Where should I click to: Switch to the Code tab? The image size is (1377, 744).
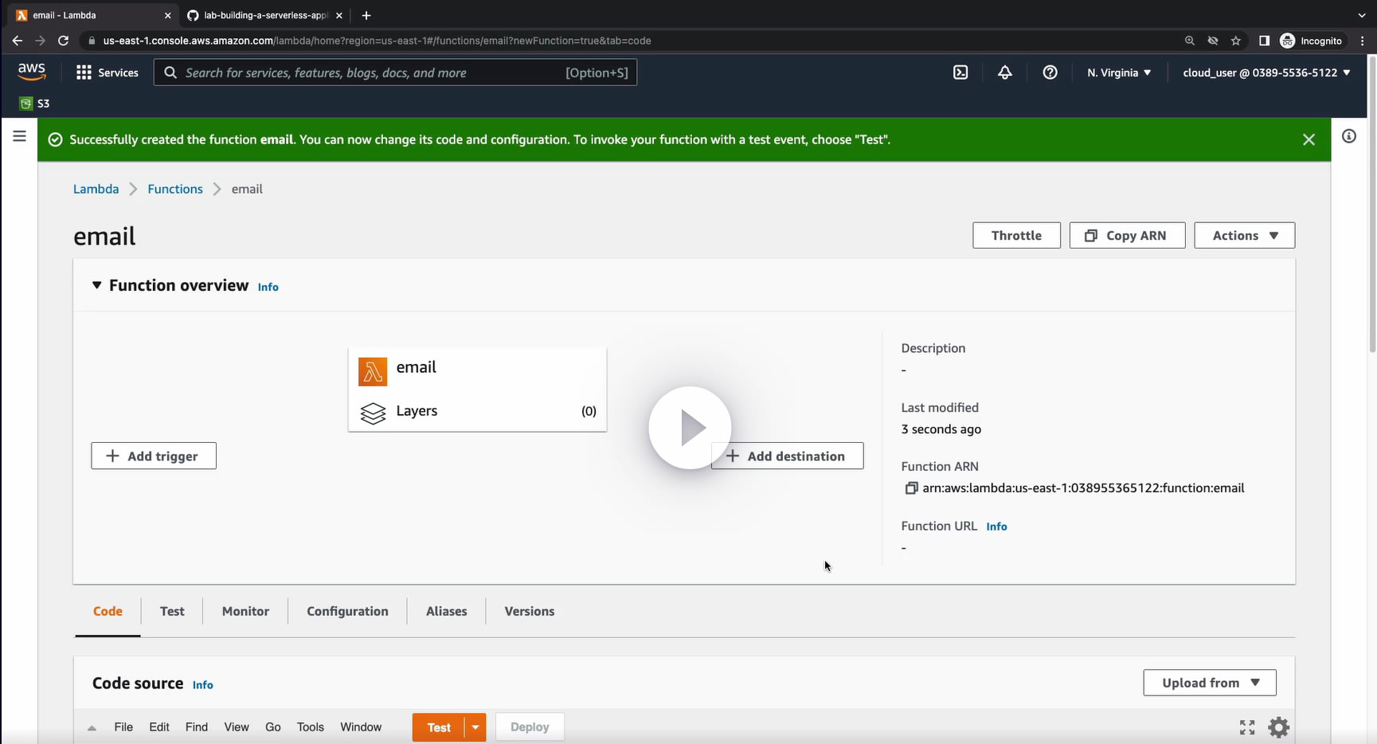click(108, 612)
